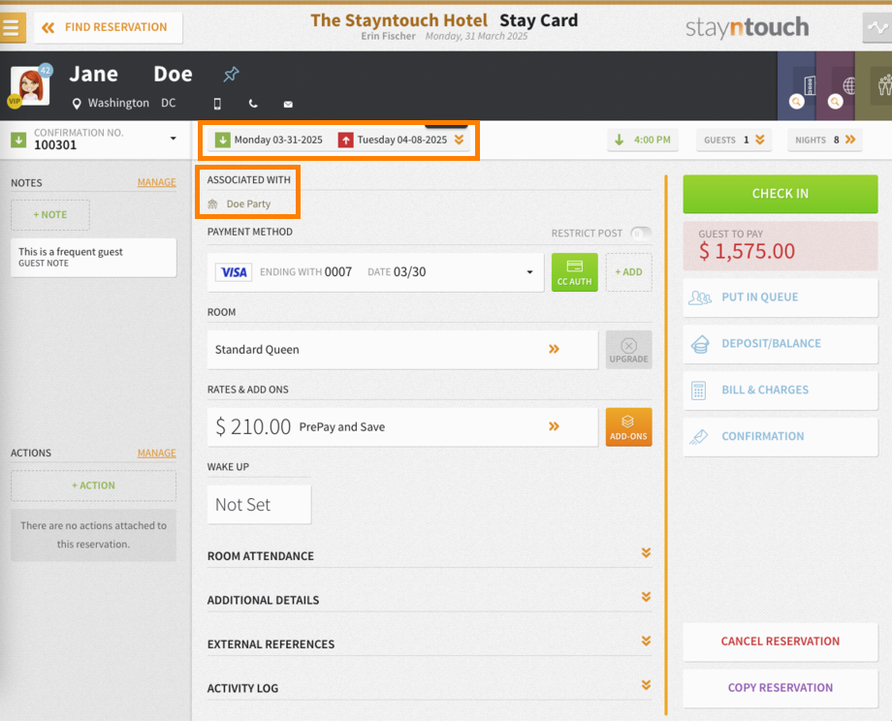Image resolution: width=892 pixels, height=721 pixels.
Task: Open Bill & Charges
Action: coord(780,391)
